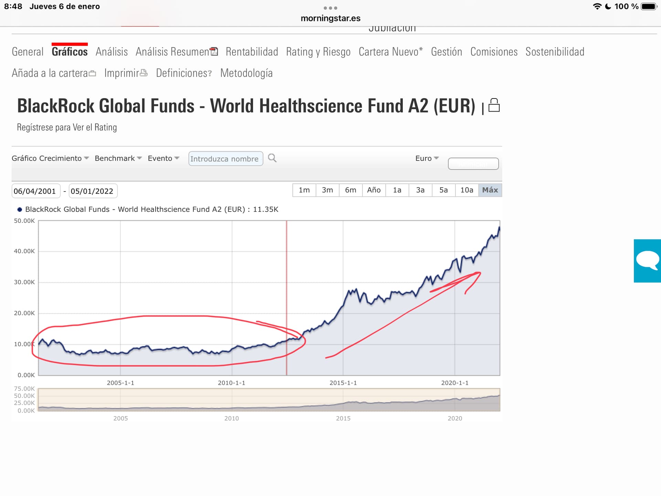
Task: Expand the Gráfico Crecimiento dropdown
Action: click(50, 158)
